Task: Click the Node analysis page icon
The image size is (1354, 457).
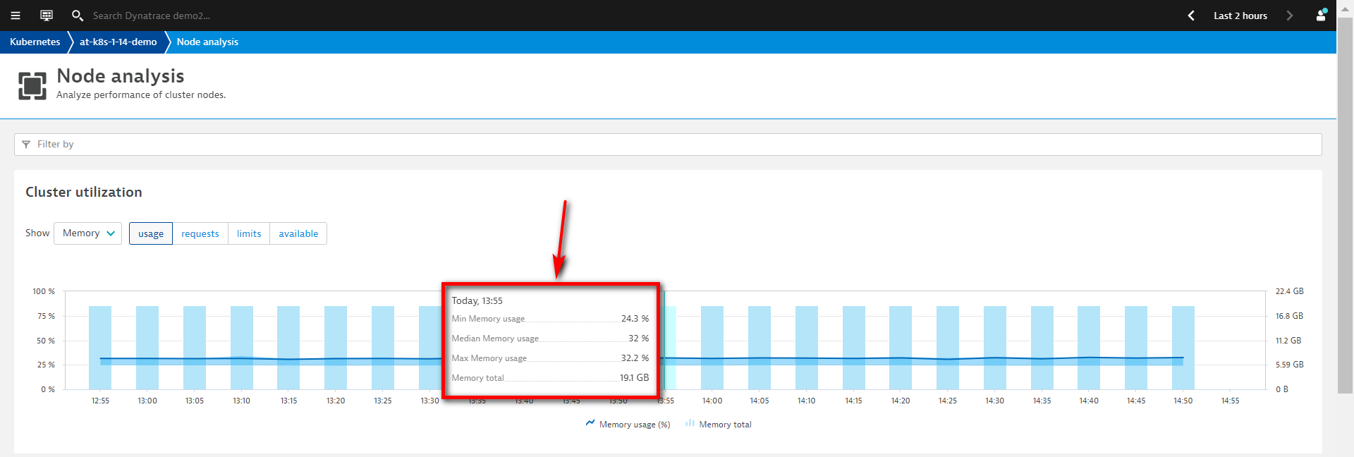Action: pyautogui.click(x=32, y=86)
